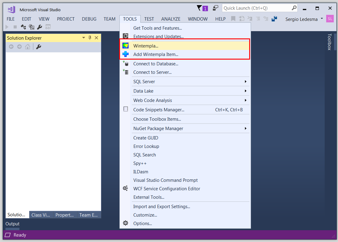
Task: Click the Connect to Server icon
Action: [125, 72]
